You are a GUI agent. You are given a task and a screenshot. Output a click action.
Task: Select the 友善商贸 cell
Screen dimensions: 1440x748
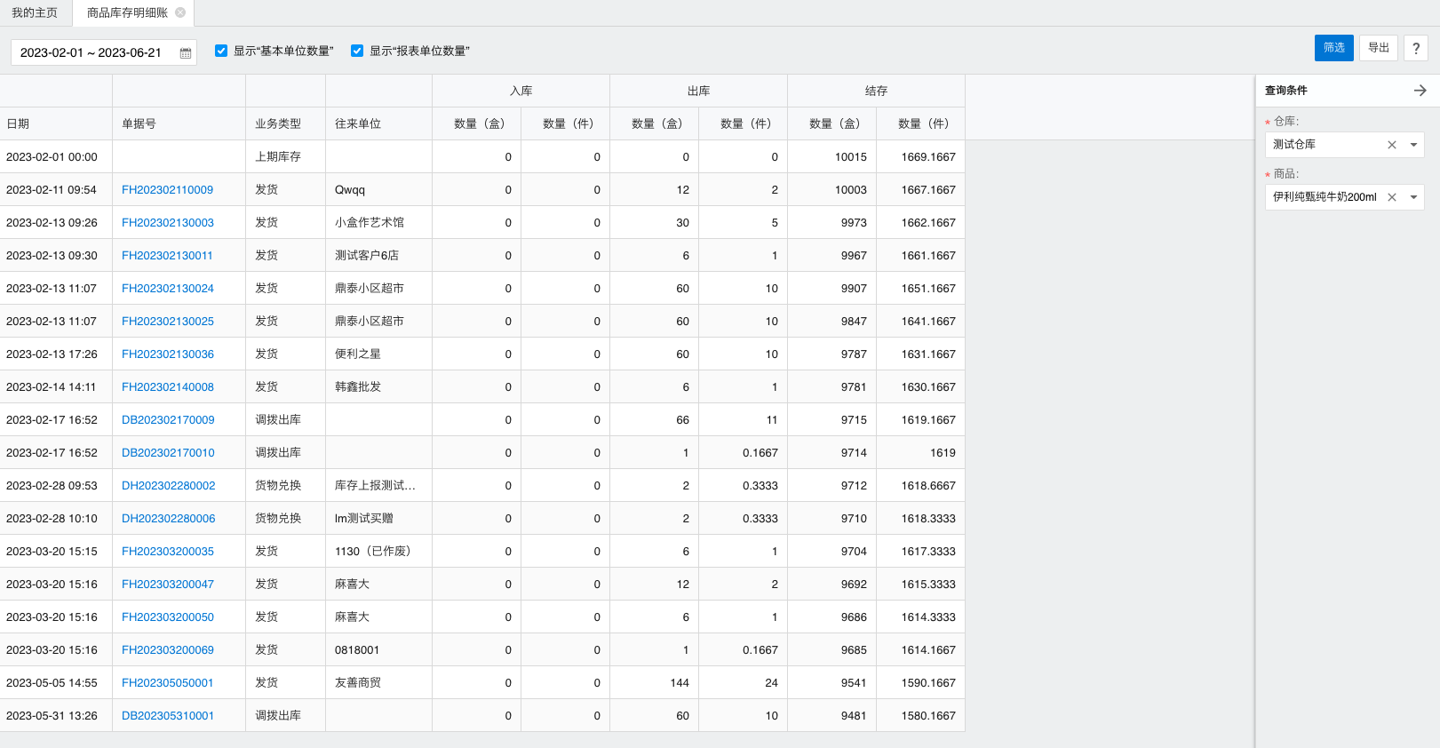click(379, 683)
